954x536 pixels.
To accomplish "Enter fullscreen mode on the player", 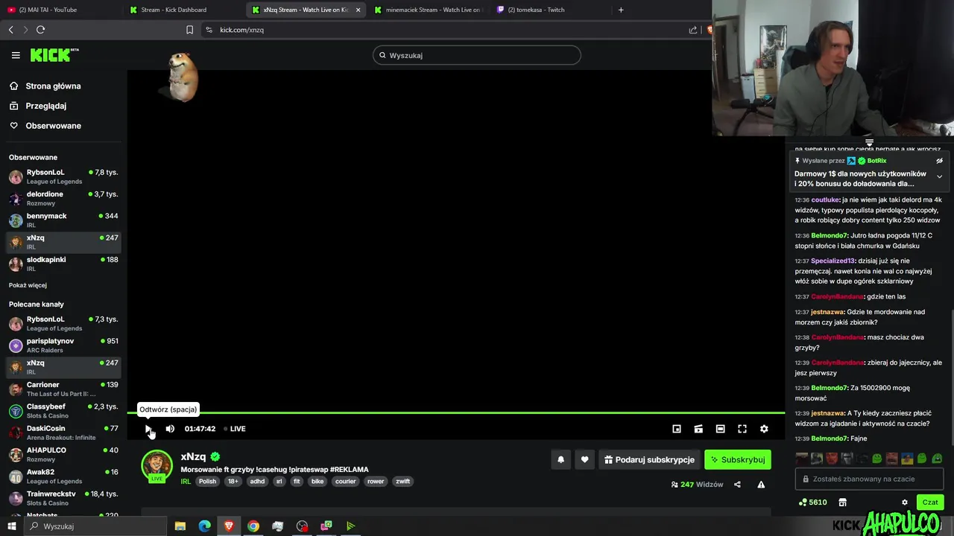I will tap(742, 429).
